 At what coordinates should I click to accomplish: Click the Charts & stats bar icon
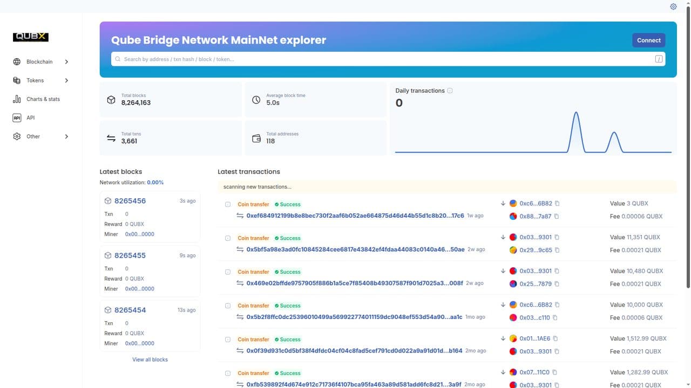coord(17,99)
